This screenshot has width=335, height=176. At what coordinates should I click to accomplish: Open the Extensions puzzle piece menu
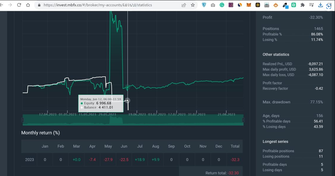click(x=303, y=5)
